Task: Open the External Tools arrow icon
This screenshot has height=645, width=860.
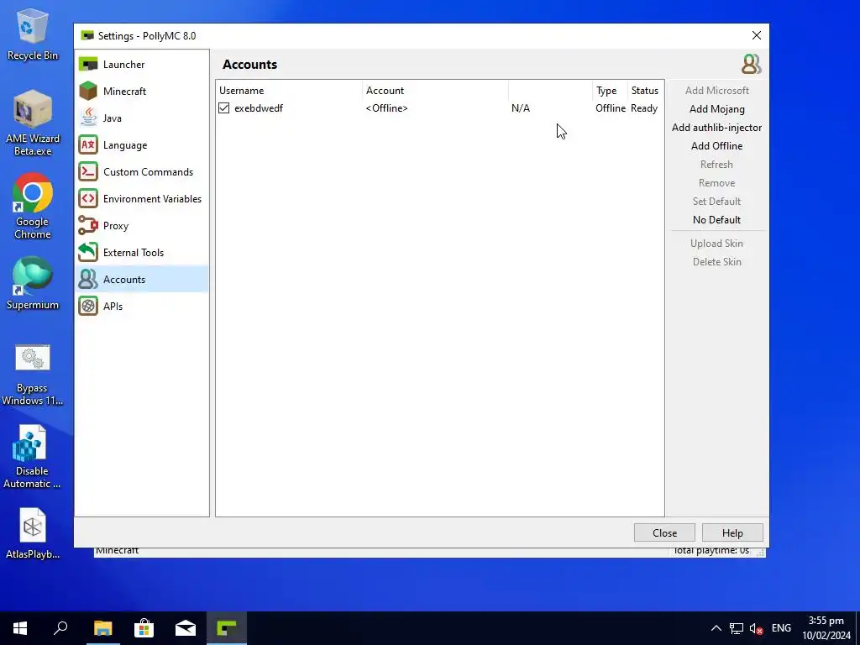Action: click(x=87, y=252)
